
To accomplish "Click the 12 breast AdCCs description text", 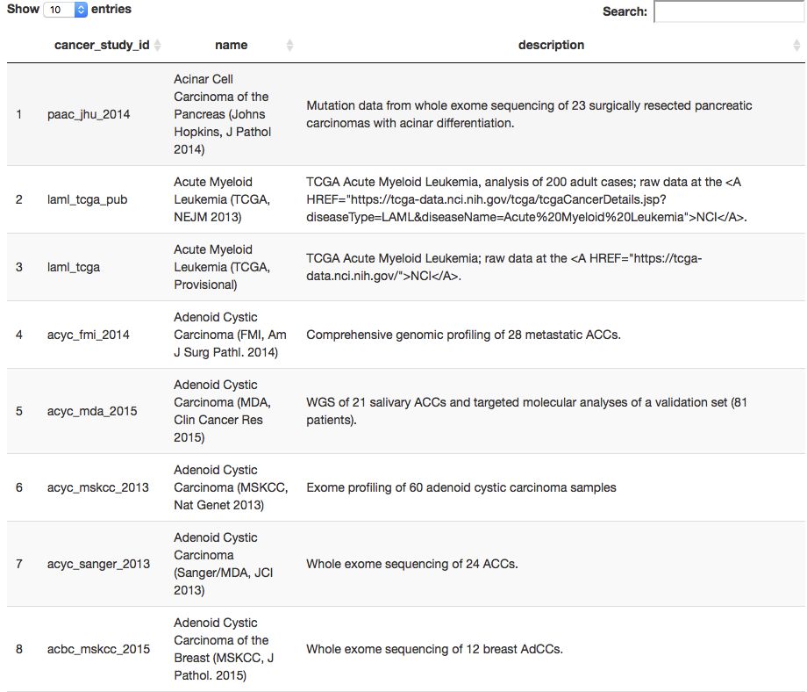I will [x=434, y=649].
